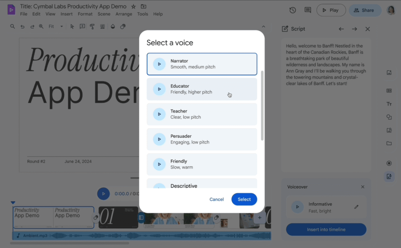Click the record sidebar icon
401x248 pixels.
389,163
